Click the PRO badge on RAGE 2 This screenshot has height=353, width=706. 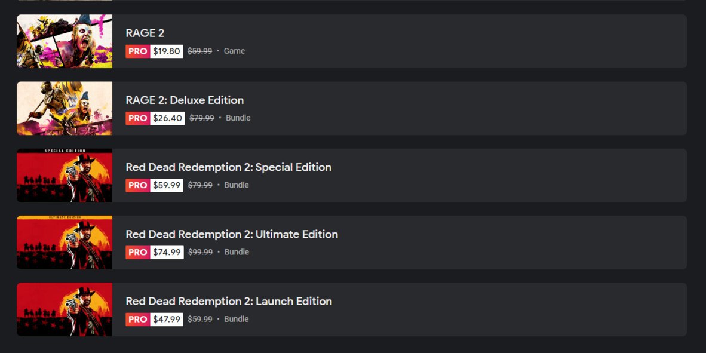pyautogui.click(x=137, y=51)
